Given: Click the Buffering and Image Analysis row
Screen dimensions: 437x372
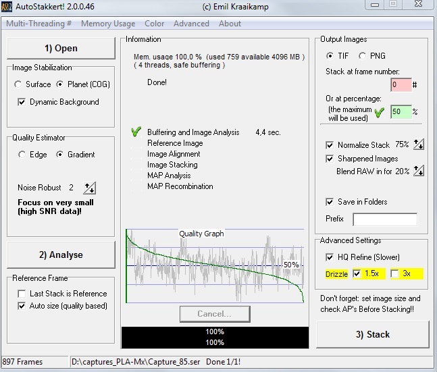Looking at the screenshot, I should click(x=193, y=132).
